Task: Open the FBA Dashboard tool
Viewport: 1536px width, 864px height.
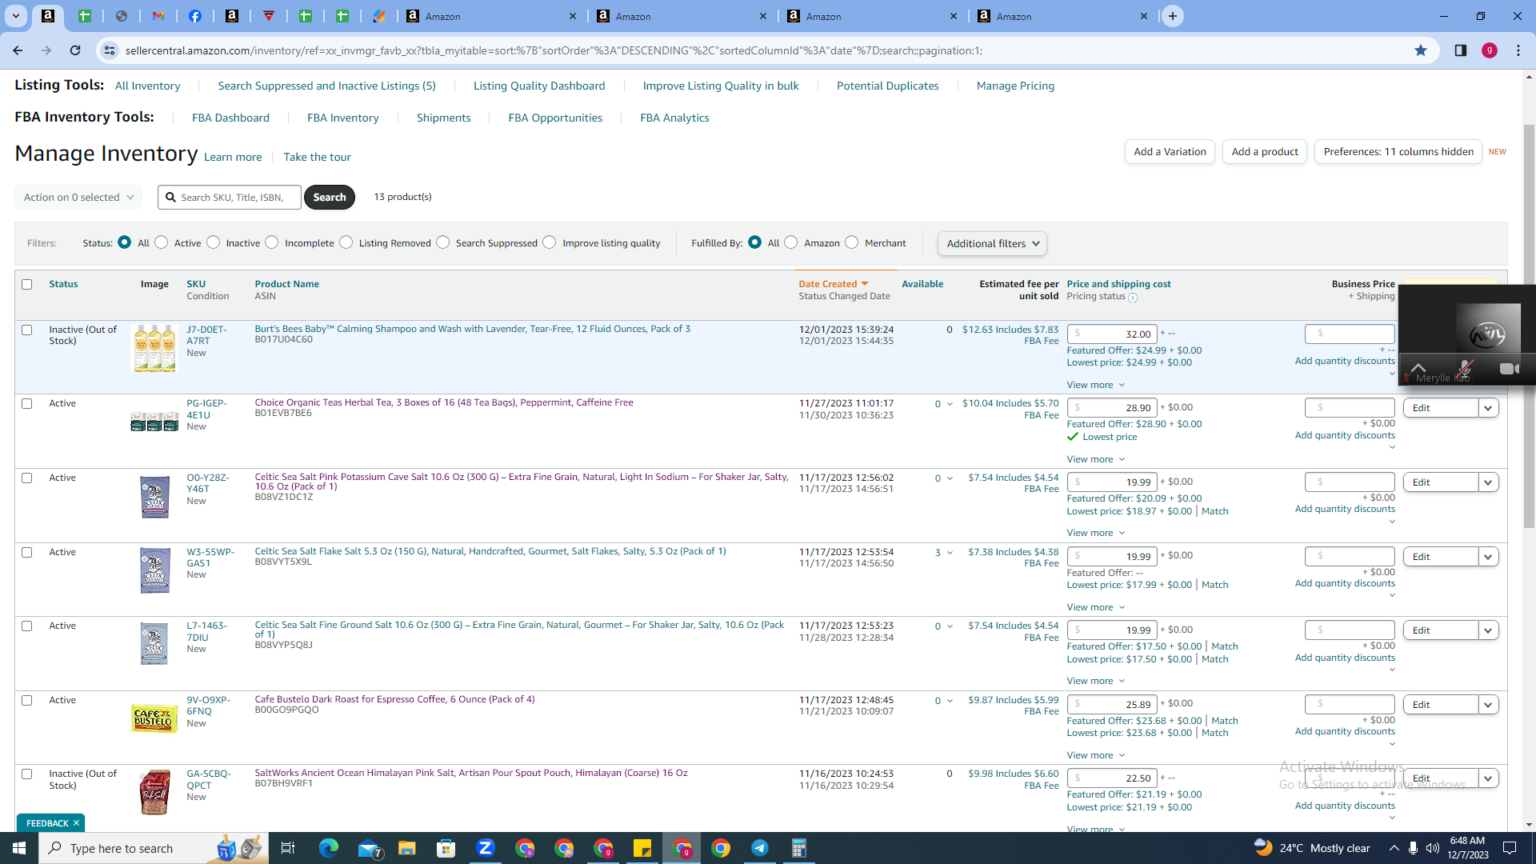Action: coord(230,118)
